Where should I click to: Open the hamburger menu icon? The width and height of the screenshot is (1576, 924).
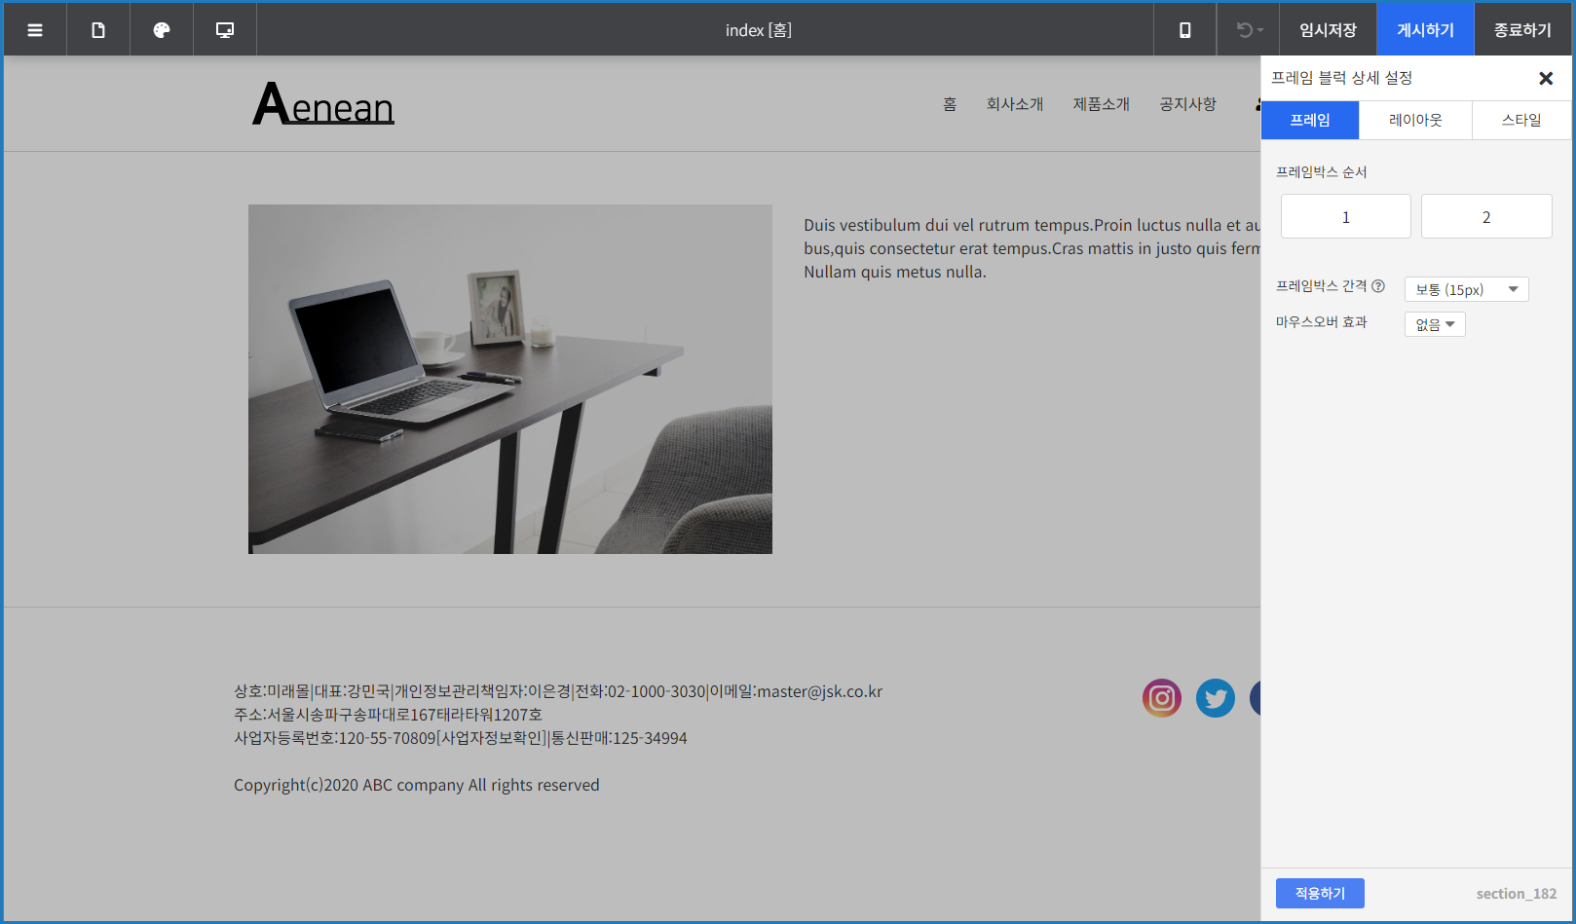pyautogui.click(x=35, y=30)
